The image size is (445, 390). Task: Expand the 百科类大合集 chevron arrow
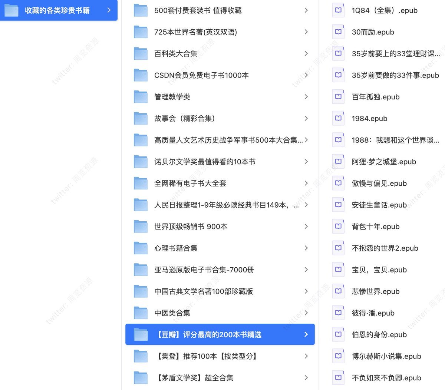click(x=306, y=54)
